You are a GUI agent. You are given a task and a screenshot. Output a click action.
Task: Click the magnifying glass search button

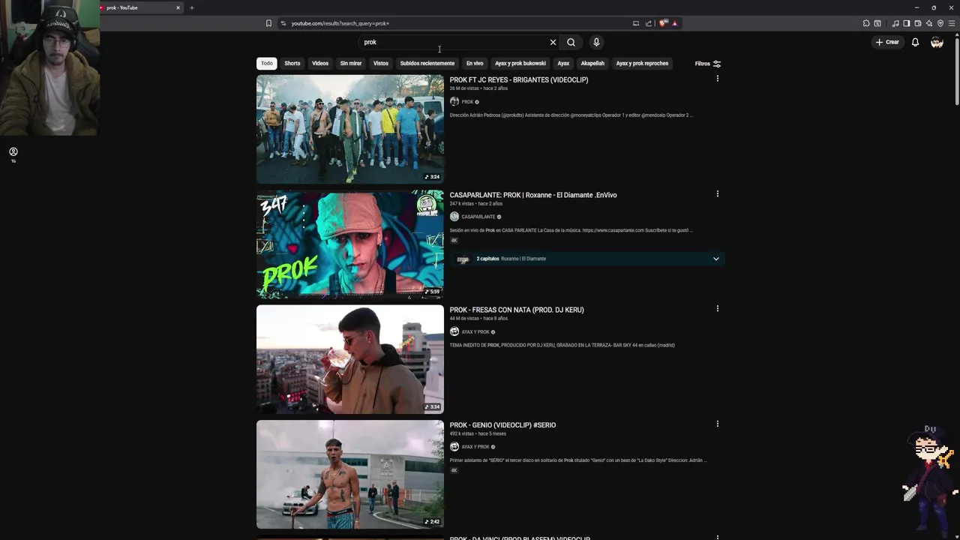pyautogui.click(x=571, y=42)
